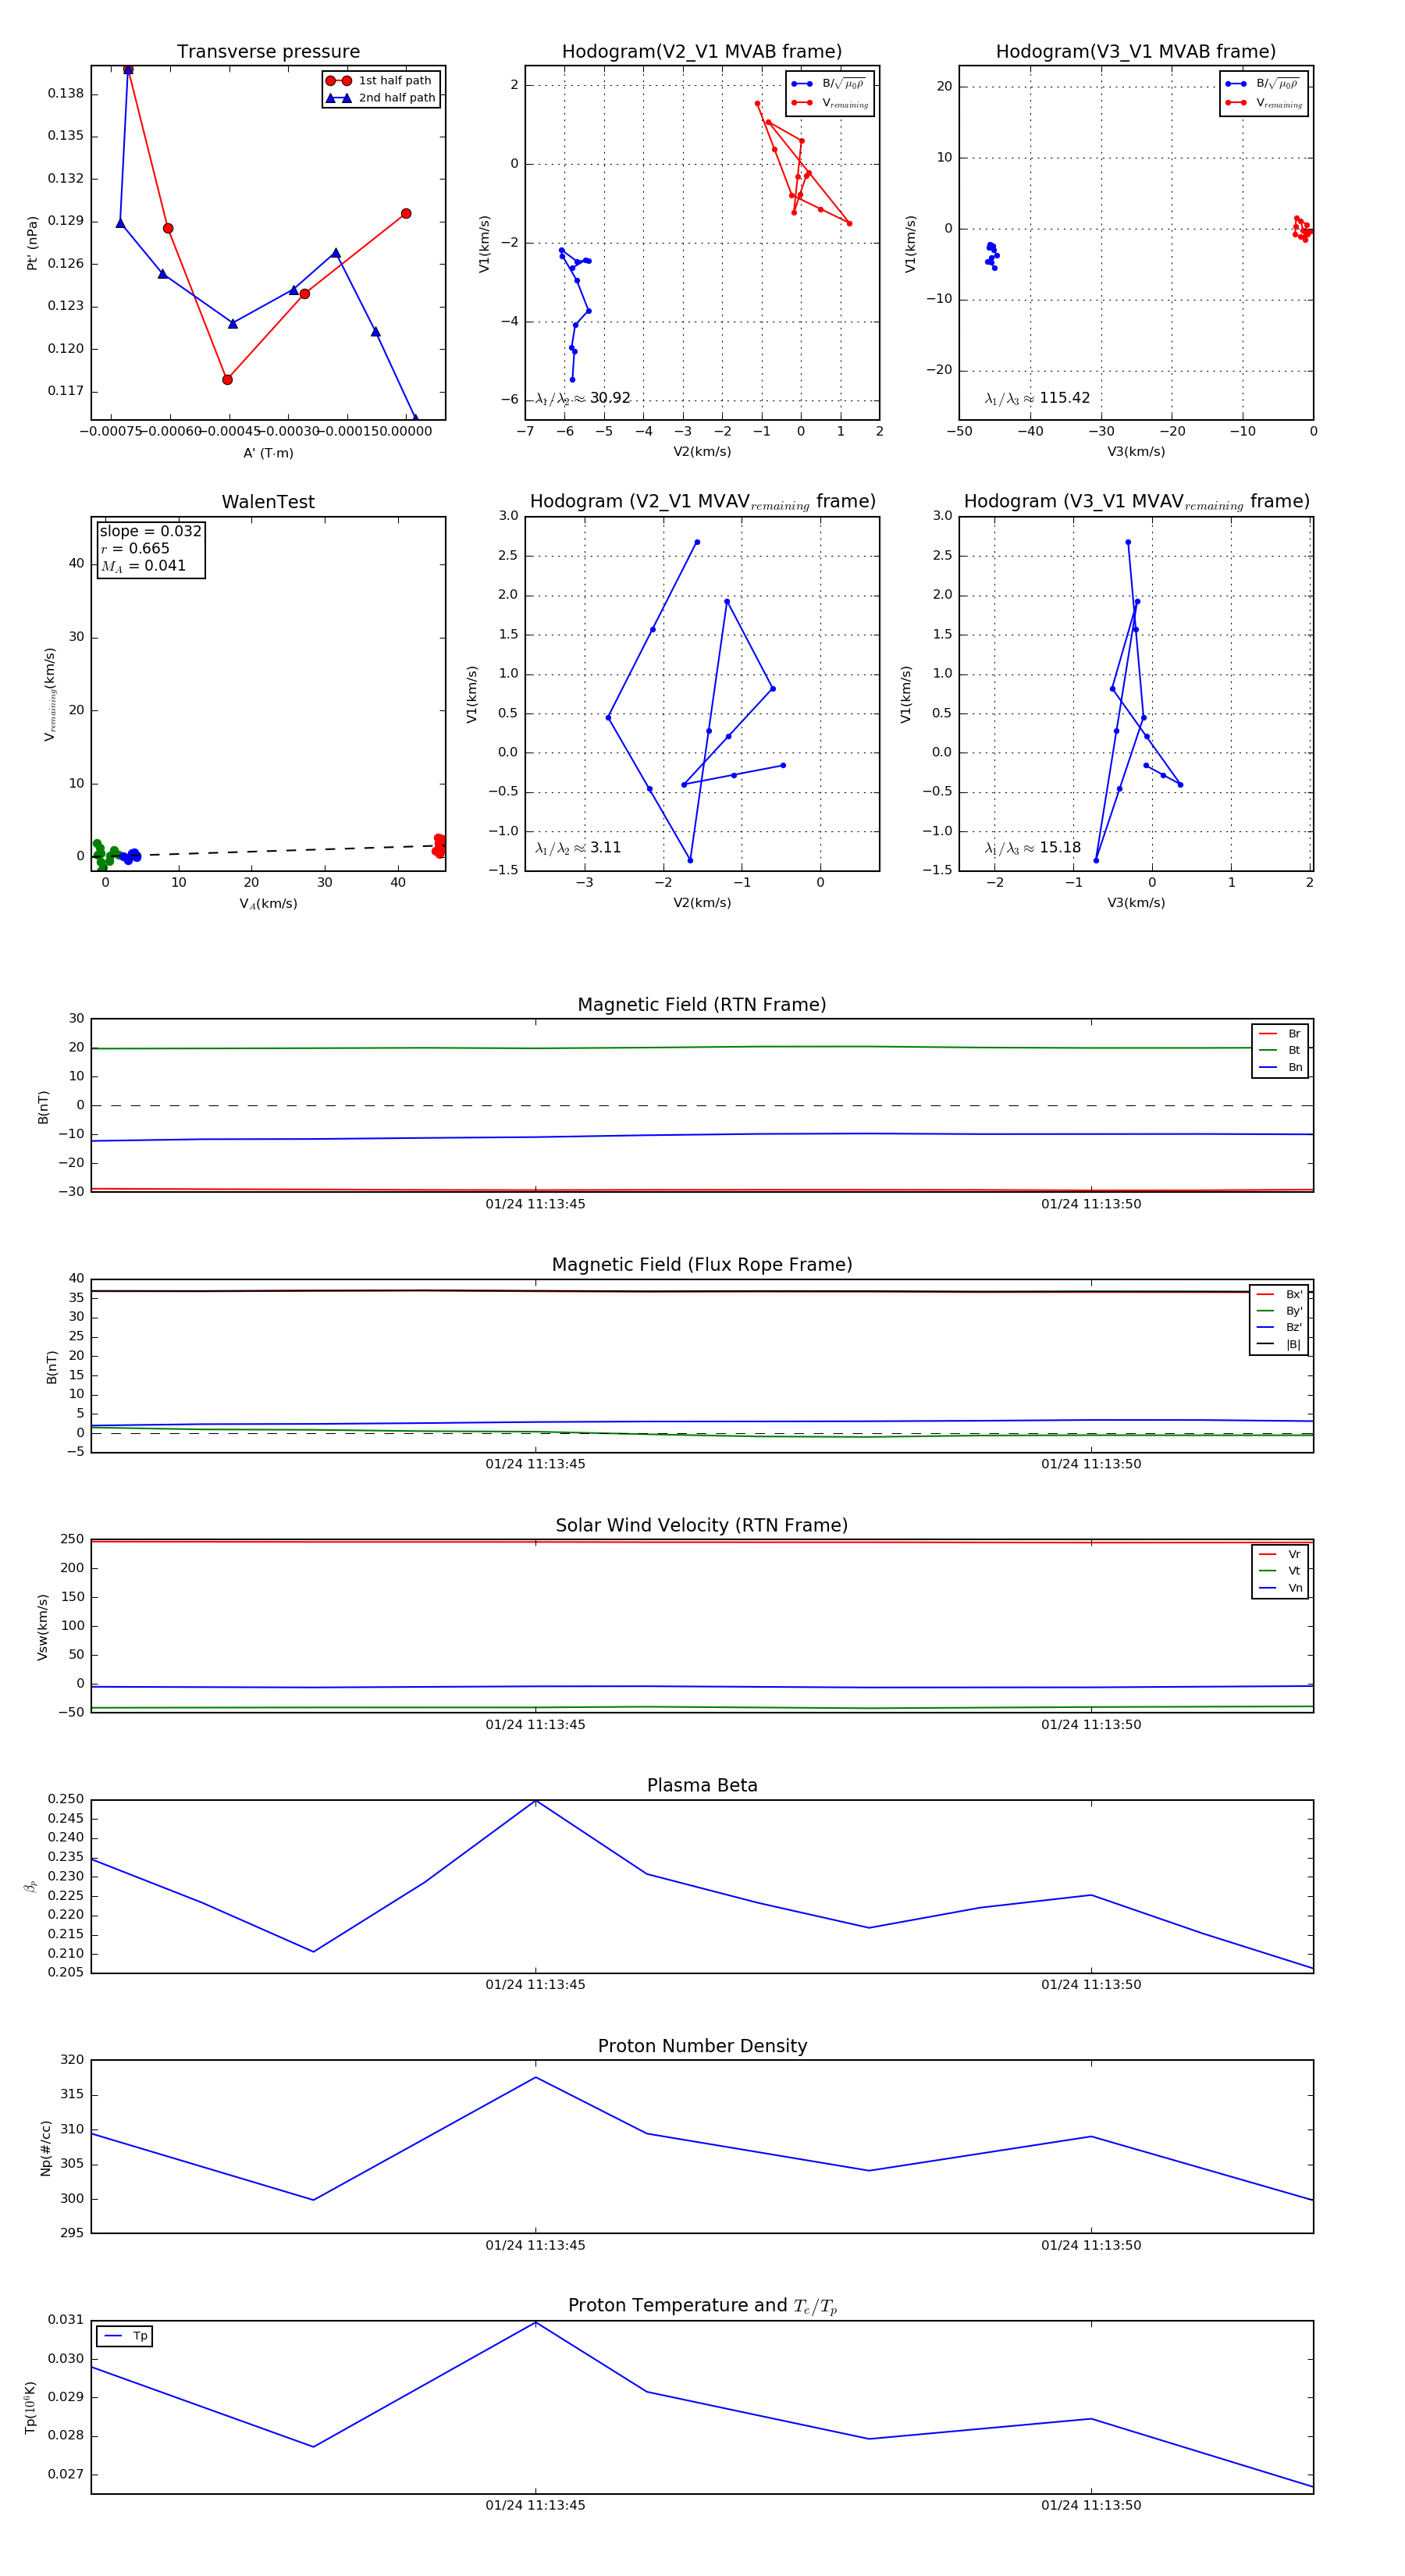Click the 'Vsw(km/s)' axis label
The height and width of the screenshot is (2576, 1405).
coord(42,1627)
